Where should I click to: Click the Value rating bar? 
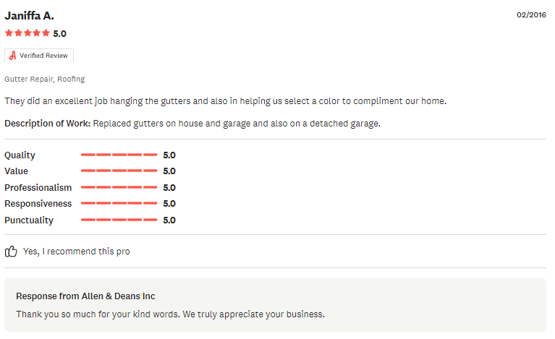pos(119,171)
